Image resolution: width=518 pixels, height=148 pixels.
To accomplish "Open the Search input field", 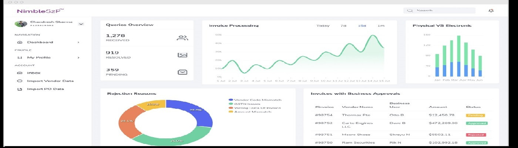I will click(x=439, y=11).
